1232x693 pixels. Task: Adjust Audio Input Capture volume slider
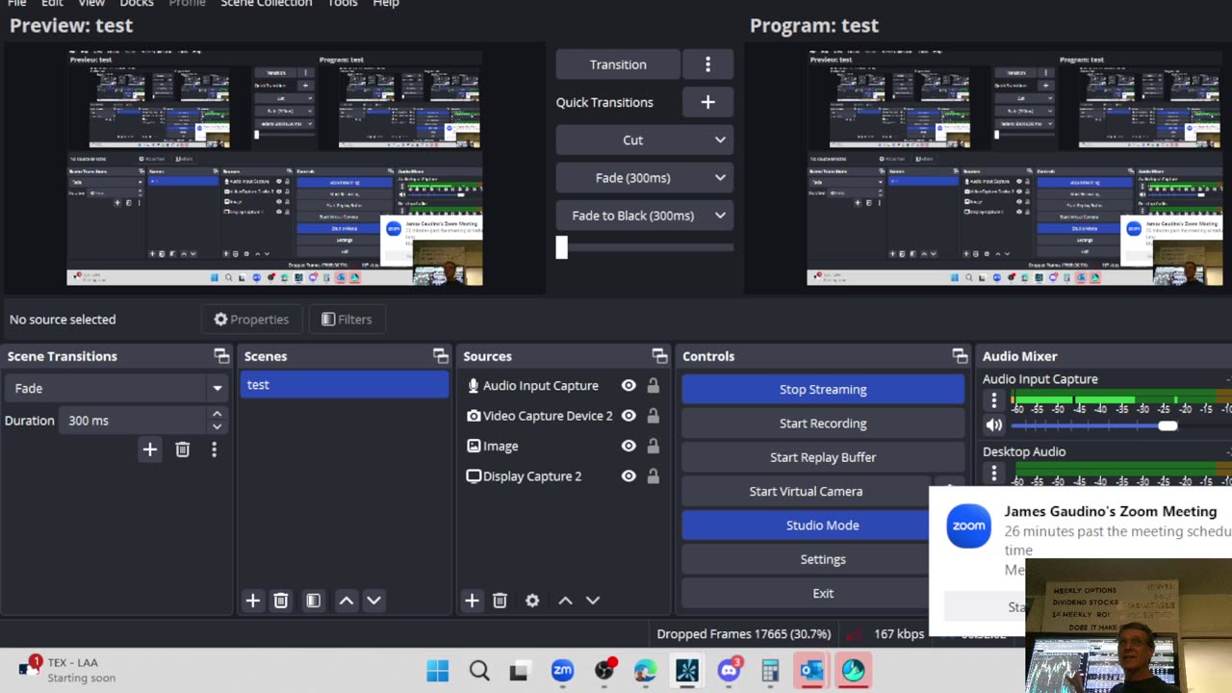[1093, 425]
